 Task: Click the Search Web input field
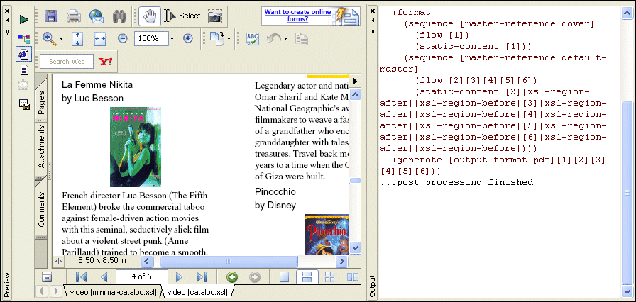click(x=68, y=62)
